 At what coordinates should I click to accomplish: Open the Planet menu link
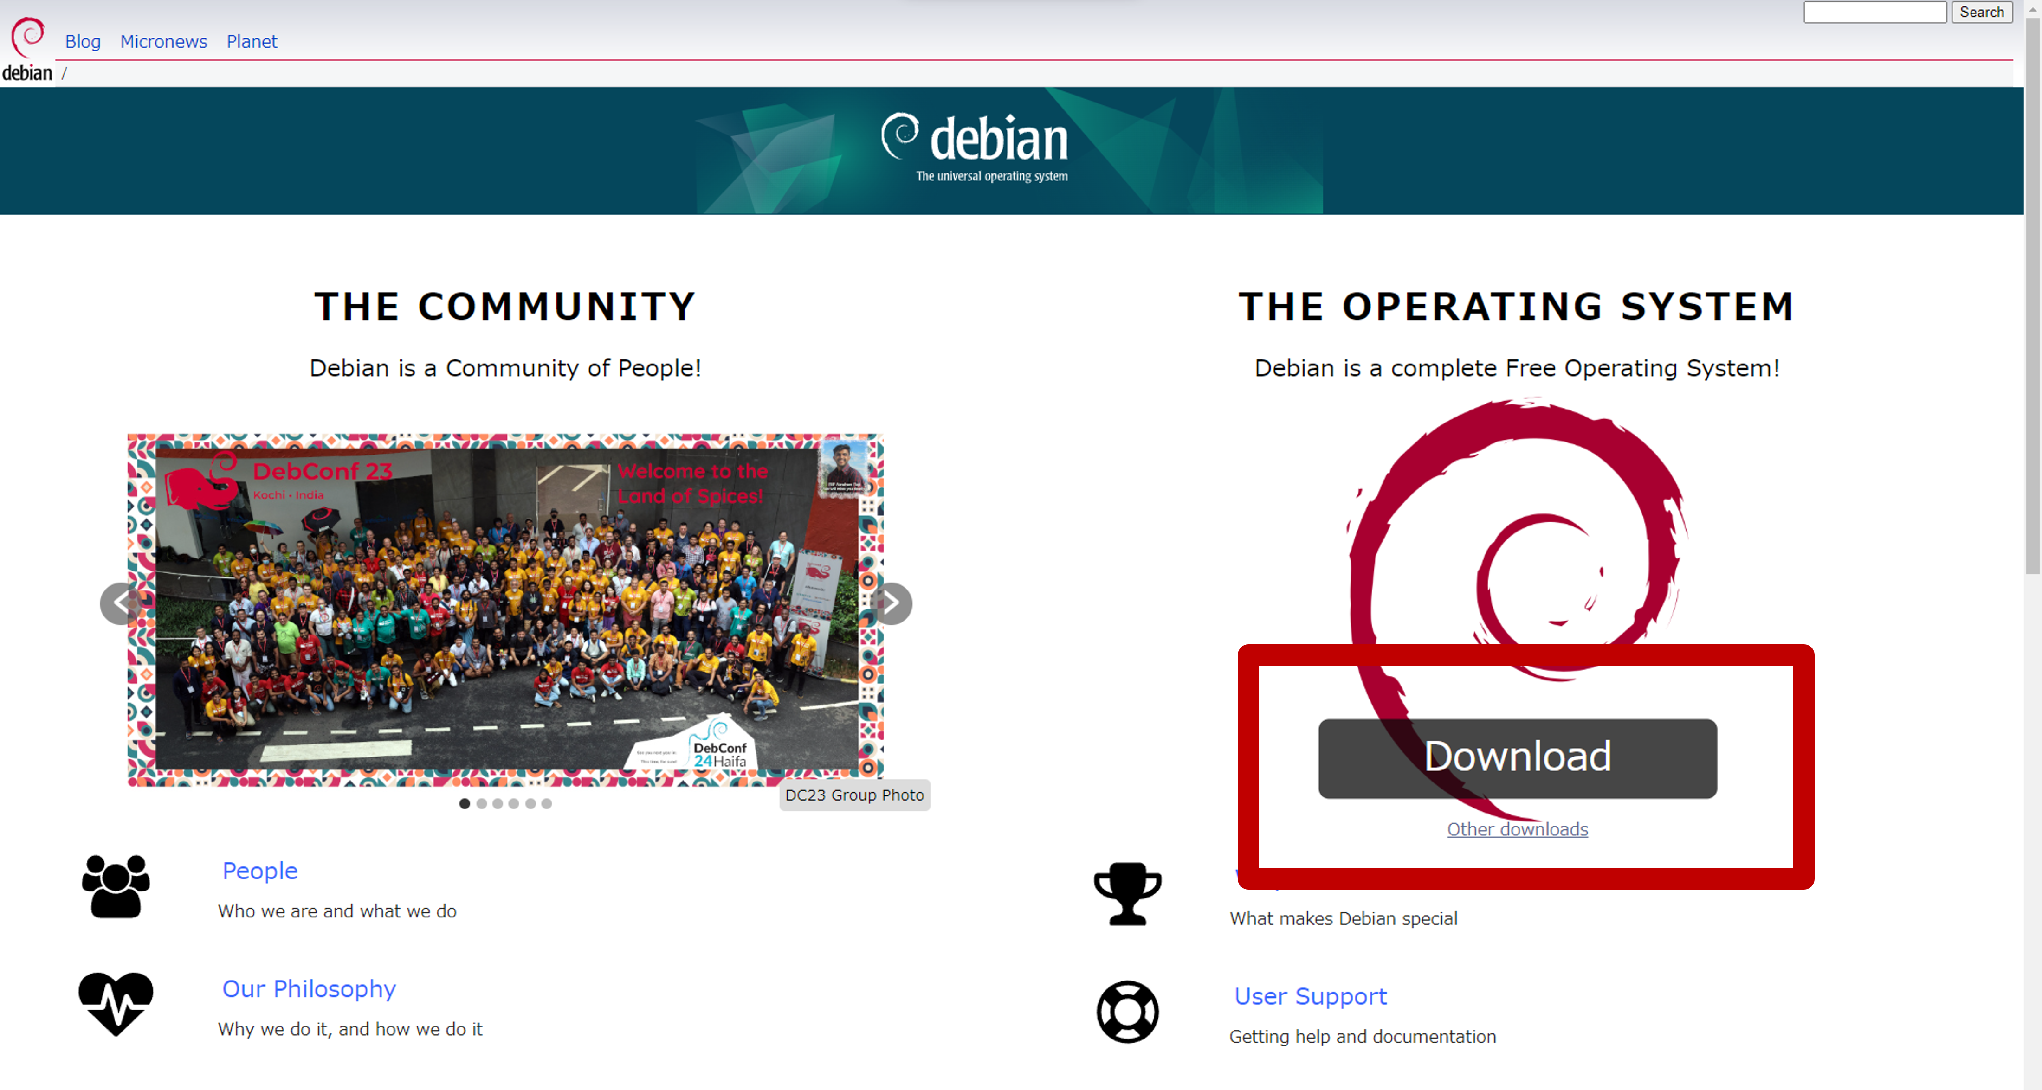click(x=251, y=41)
